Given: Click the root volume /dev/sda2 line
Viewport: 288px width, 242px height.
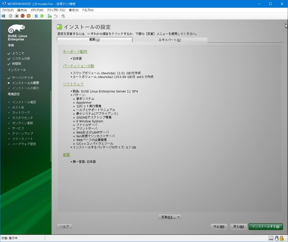Looking at the screenshot, I should point(113,77).
